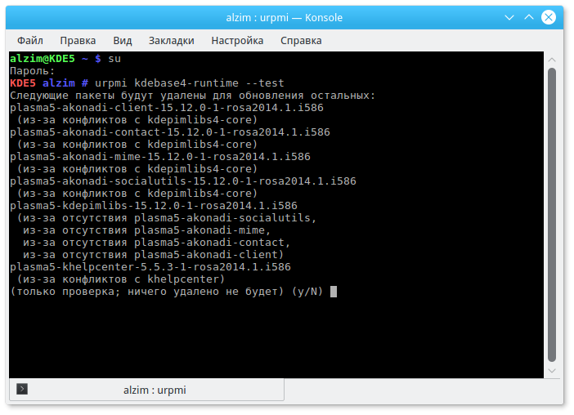The height and width of the screenshot is (415, 574).
Task: Click the plasma5-kdepimlibs-15.12.0 package line
Action: click(x=154, y=206)
